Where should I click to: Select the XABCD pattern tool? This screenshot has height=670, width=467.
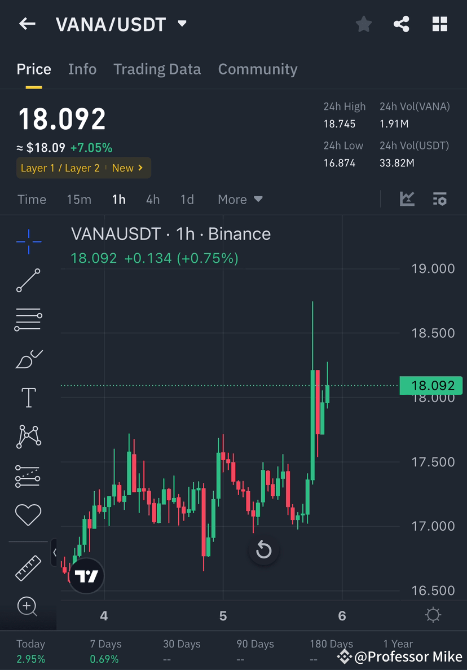tap(29, 437)
